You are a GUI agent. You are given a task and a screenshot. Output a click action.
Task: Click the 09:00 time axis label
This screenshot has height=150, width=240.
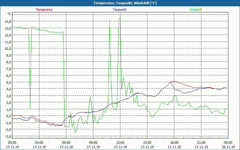point(93,143)
